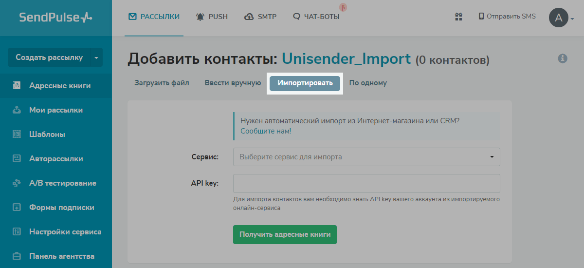Open Шаблоны in sidebar
Screen dimensions: 584x268
point(56,134)
